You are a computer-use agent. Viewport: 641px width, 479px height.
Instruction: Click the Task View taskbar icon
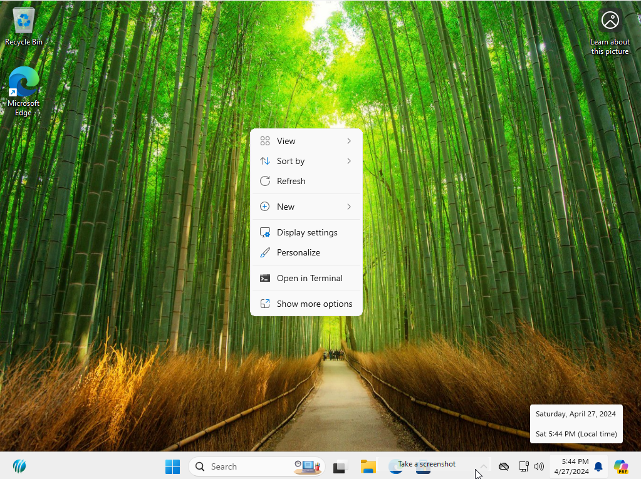click(x=340, y=466)
